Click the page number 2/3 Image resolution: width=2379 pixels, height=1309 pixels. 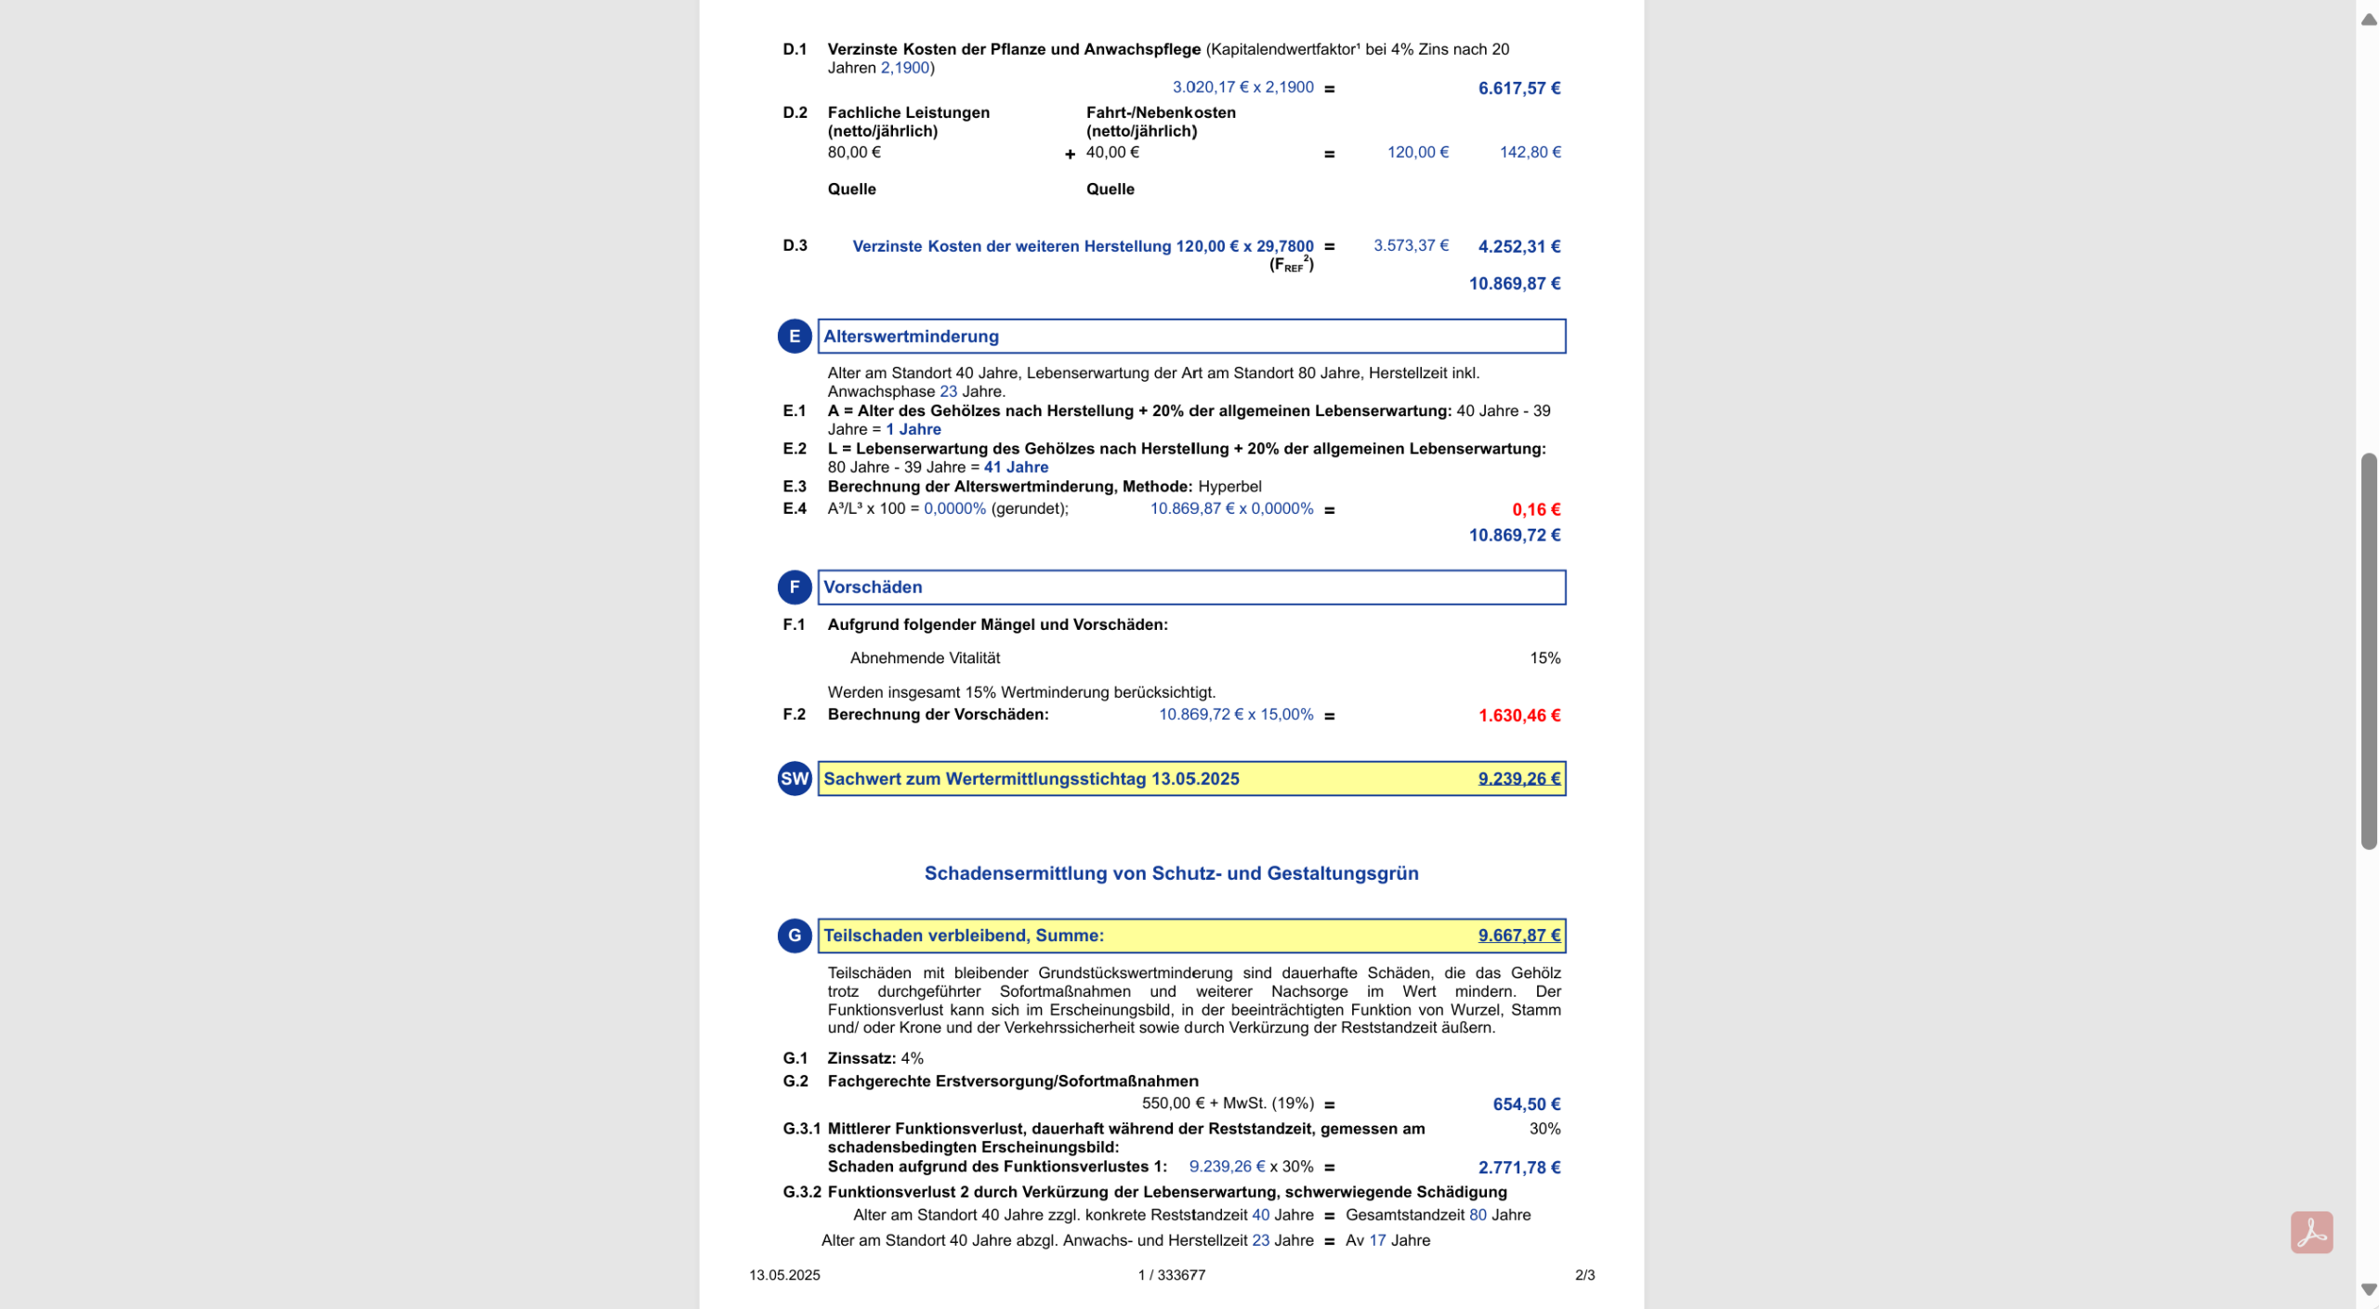(x=1584, y=1275)
